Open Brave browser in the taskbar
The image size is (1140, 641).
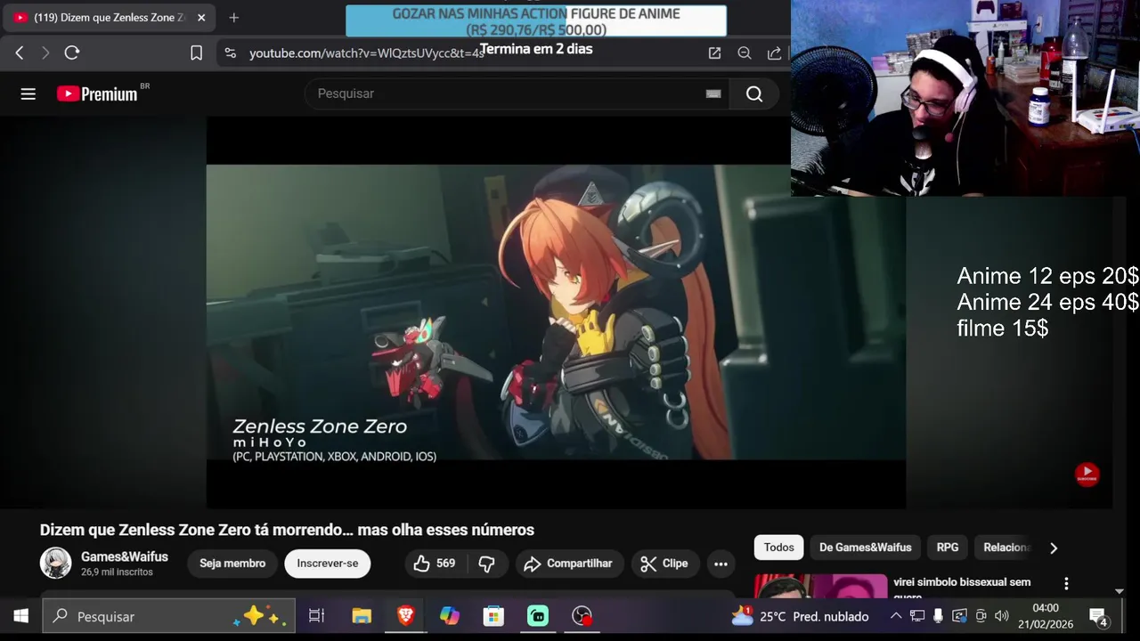[x=406, y=616]
